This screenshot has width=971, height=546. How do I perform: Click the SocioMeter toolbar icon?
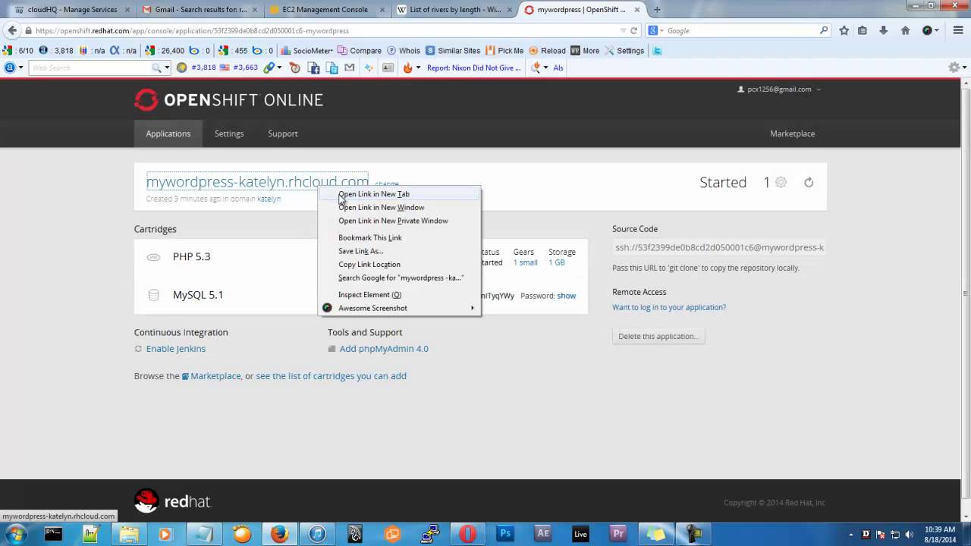(x=306, y=51)
